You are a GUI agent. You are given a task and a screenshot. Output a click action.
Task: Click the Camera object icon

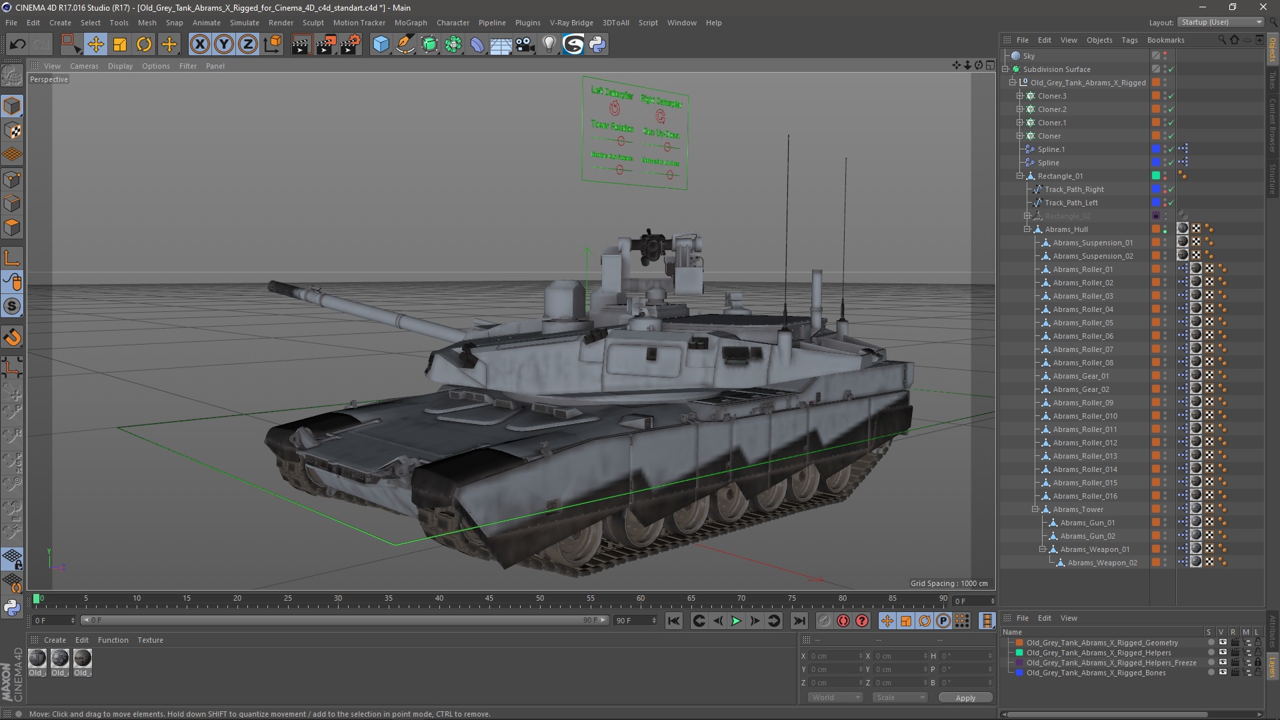click(x=525, y=45)
